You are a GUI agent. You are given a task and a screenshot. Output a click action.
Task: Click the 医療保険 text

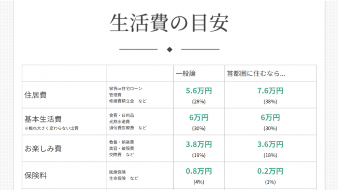pyautogui.click(x=118, y=172)
